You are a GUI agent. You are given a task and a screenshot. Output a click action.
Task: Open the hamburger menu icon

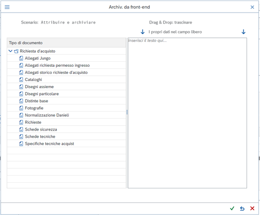coord(7,7)
